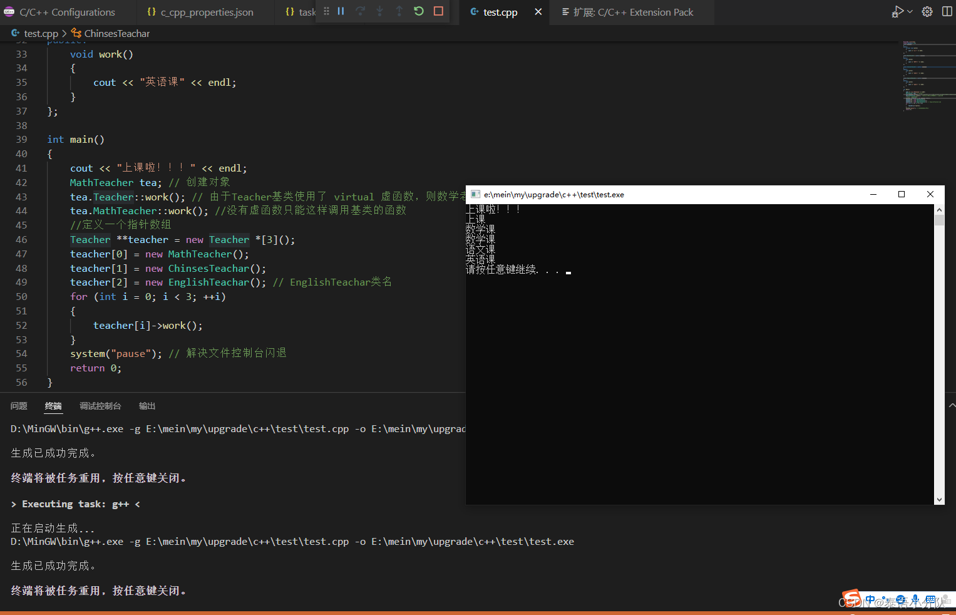Click the test.exe console title bar icon
Screen dimensions: 956x615
click(475, 195)
